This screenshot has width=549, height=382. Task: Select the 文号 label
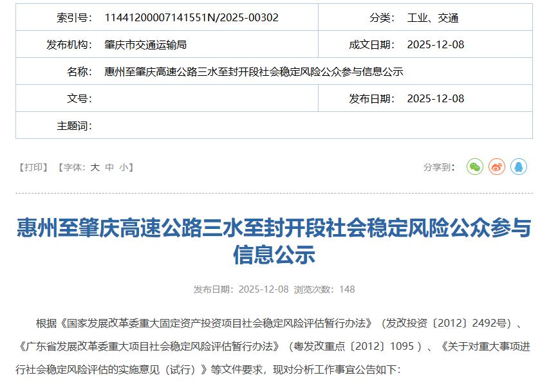(x=79, y=98)
